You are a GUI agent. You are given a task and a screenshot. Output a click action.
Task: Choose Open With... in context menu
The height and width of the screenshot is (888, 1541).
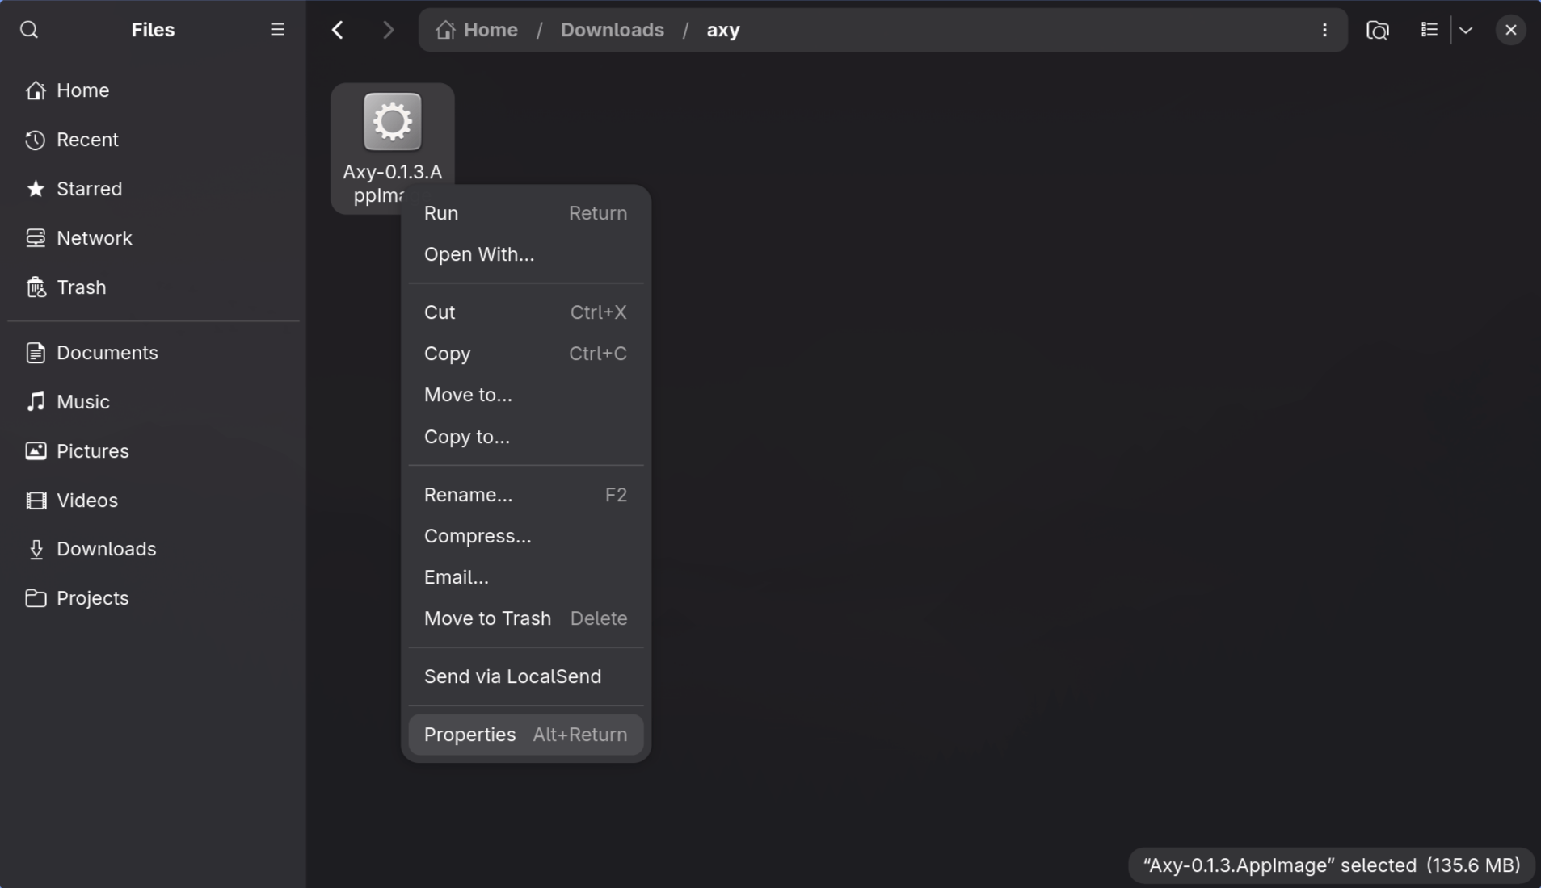click(526, 254)
